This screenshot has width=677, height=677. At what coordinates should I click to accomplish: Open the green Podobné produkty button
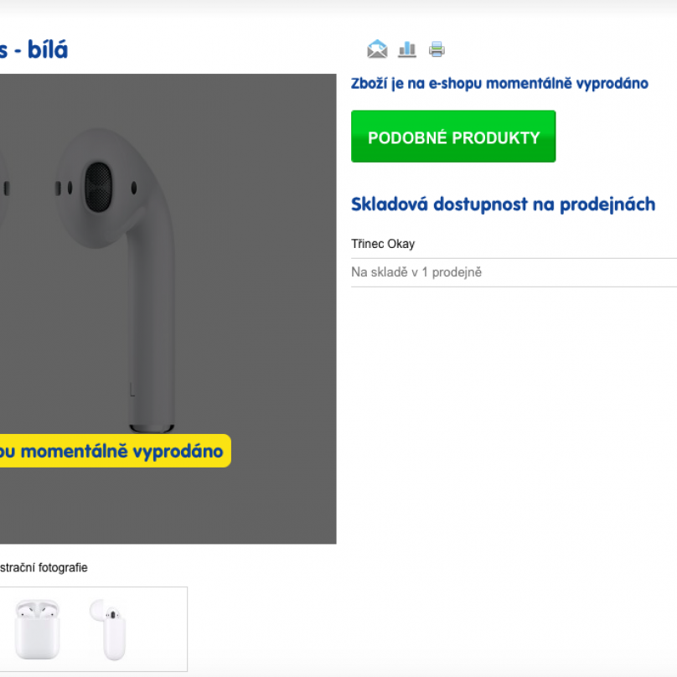(453, 137)
